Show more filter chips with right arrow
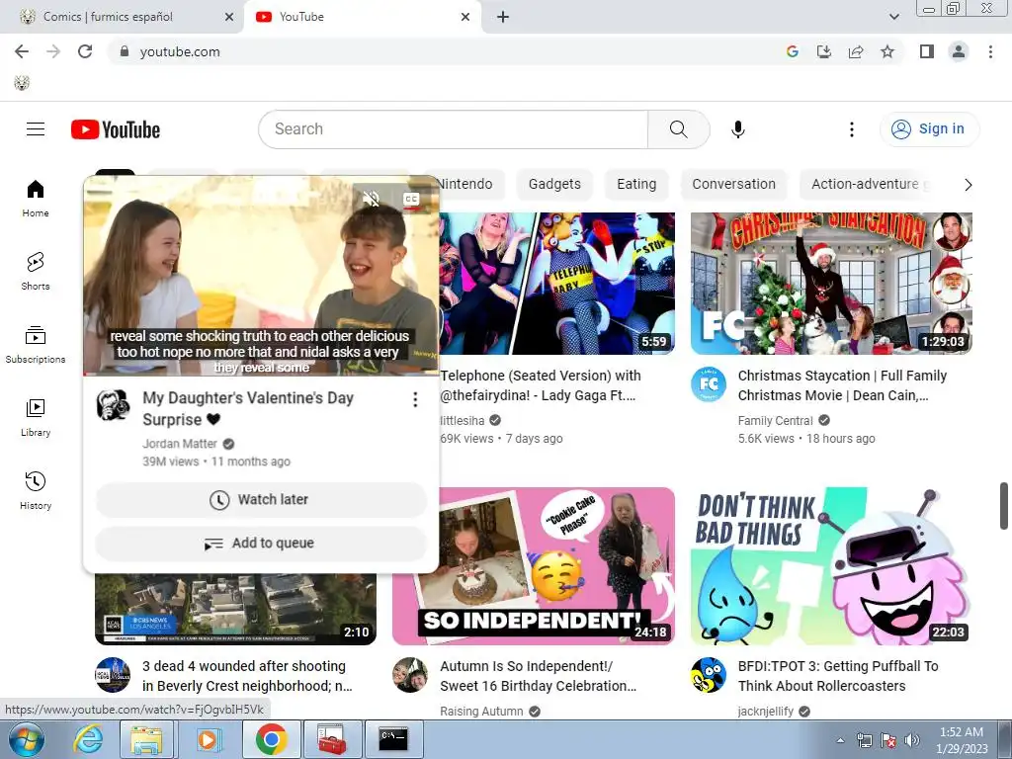This screenshot has height=759, width=1012. click(968, 185)
